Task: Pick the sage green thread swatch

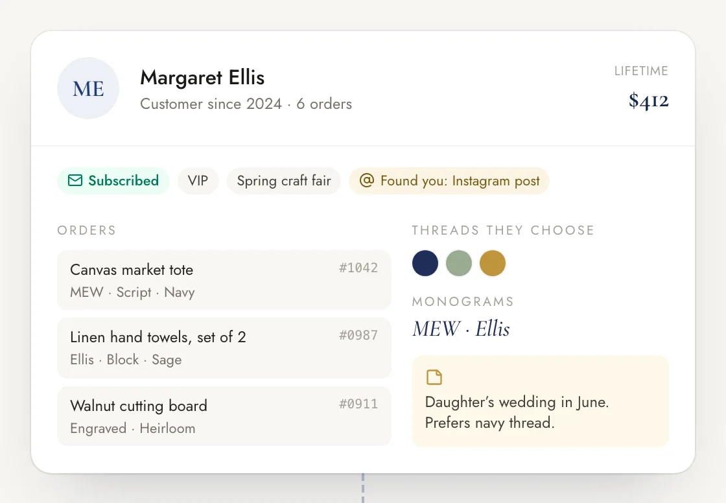Action: point(459,263)
